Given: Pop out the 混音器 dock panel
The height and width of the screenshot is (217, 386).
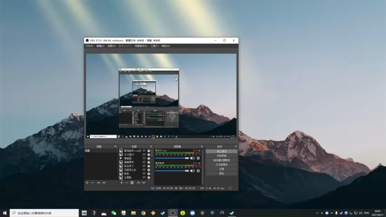Looking at the screenshot, I should coord(202,147).
